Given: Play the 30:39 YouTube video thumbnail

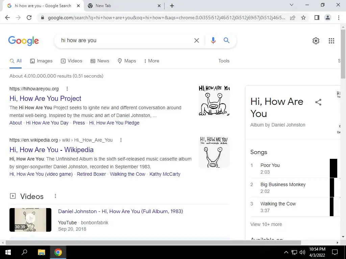Looking at the screenshot, I should pos(30,220).
